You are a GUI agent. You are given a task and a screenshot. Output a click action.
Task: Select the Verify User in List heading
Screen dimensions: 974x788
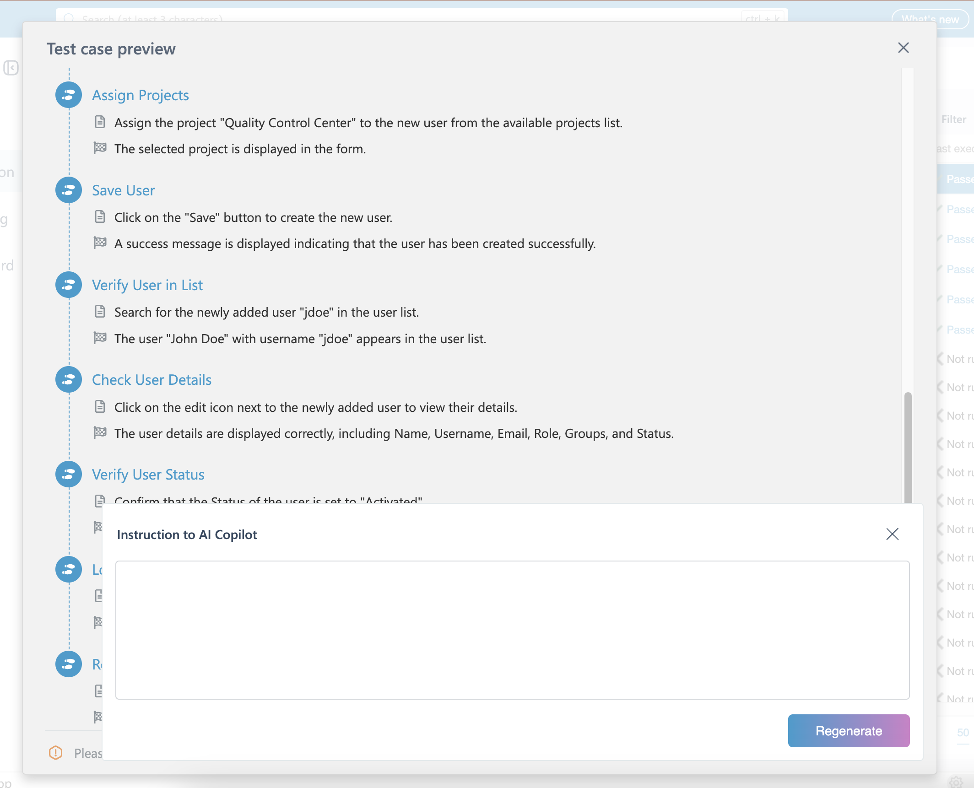coord(147,285)
